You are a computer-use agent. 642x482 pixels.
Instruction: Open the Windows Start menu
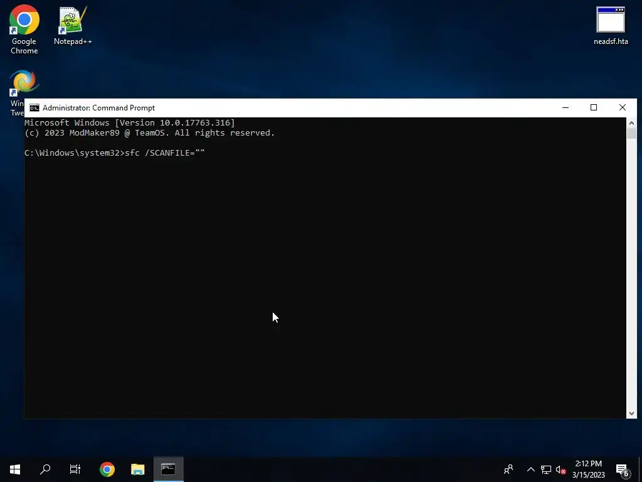[x=15, y=469]
